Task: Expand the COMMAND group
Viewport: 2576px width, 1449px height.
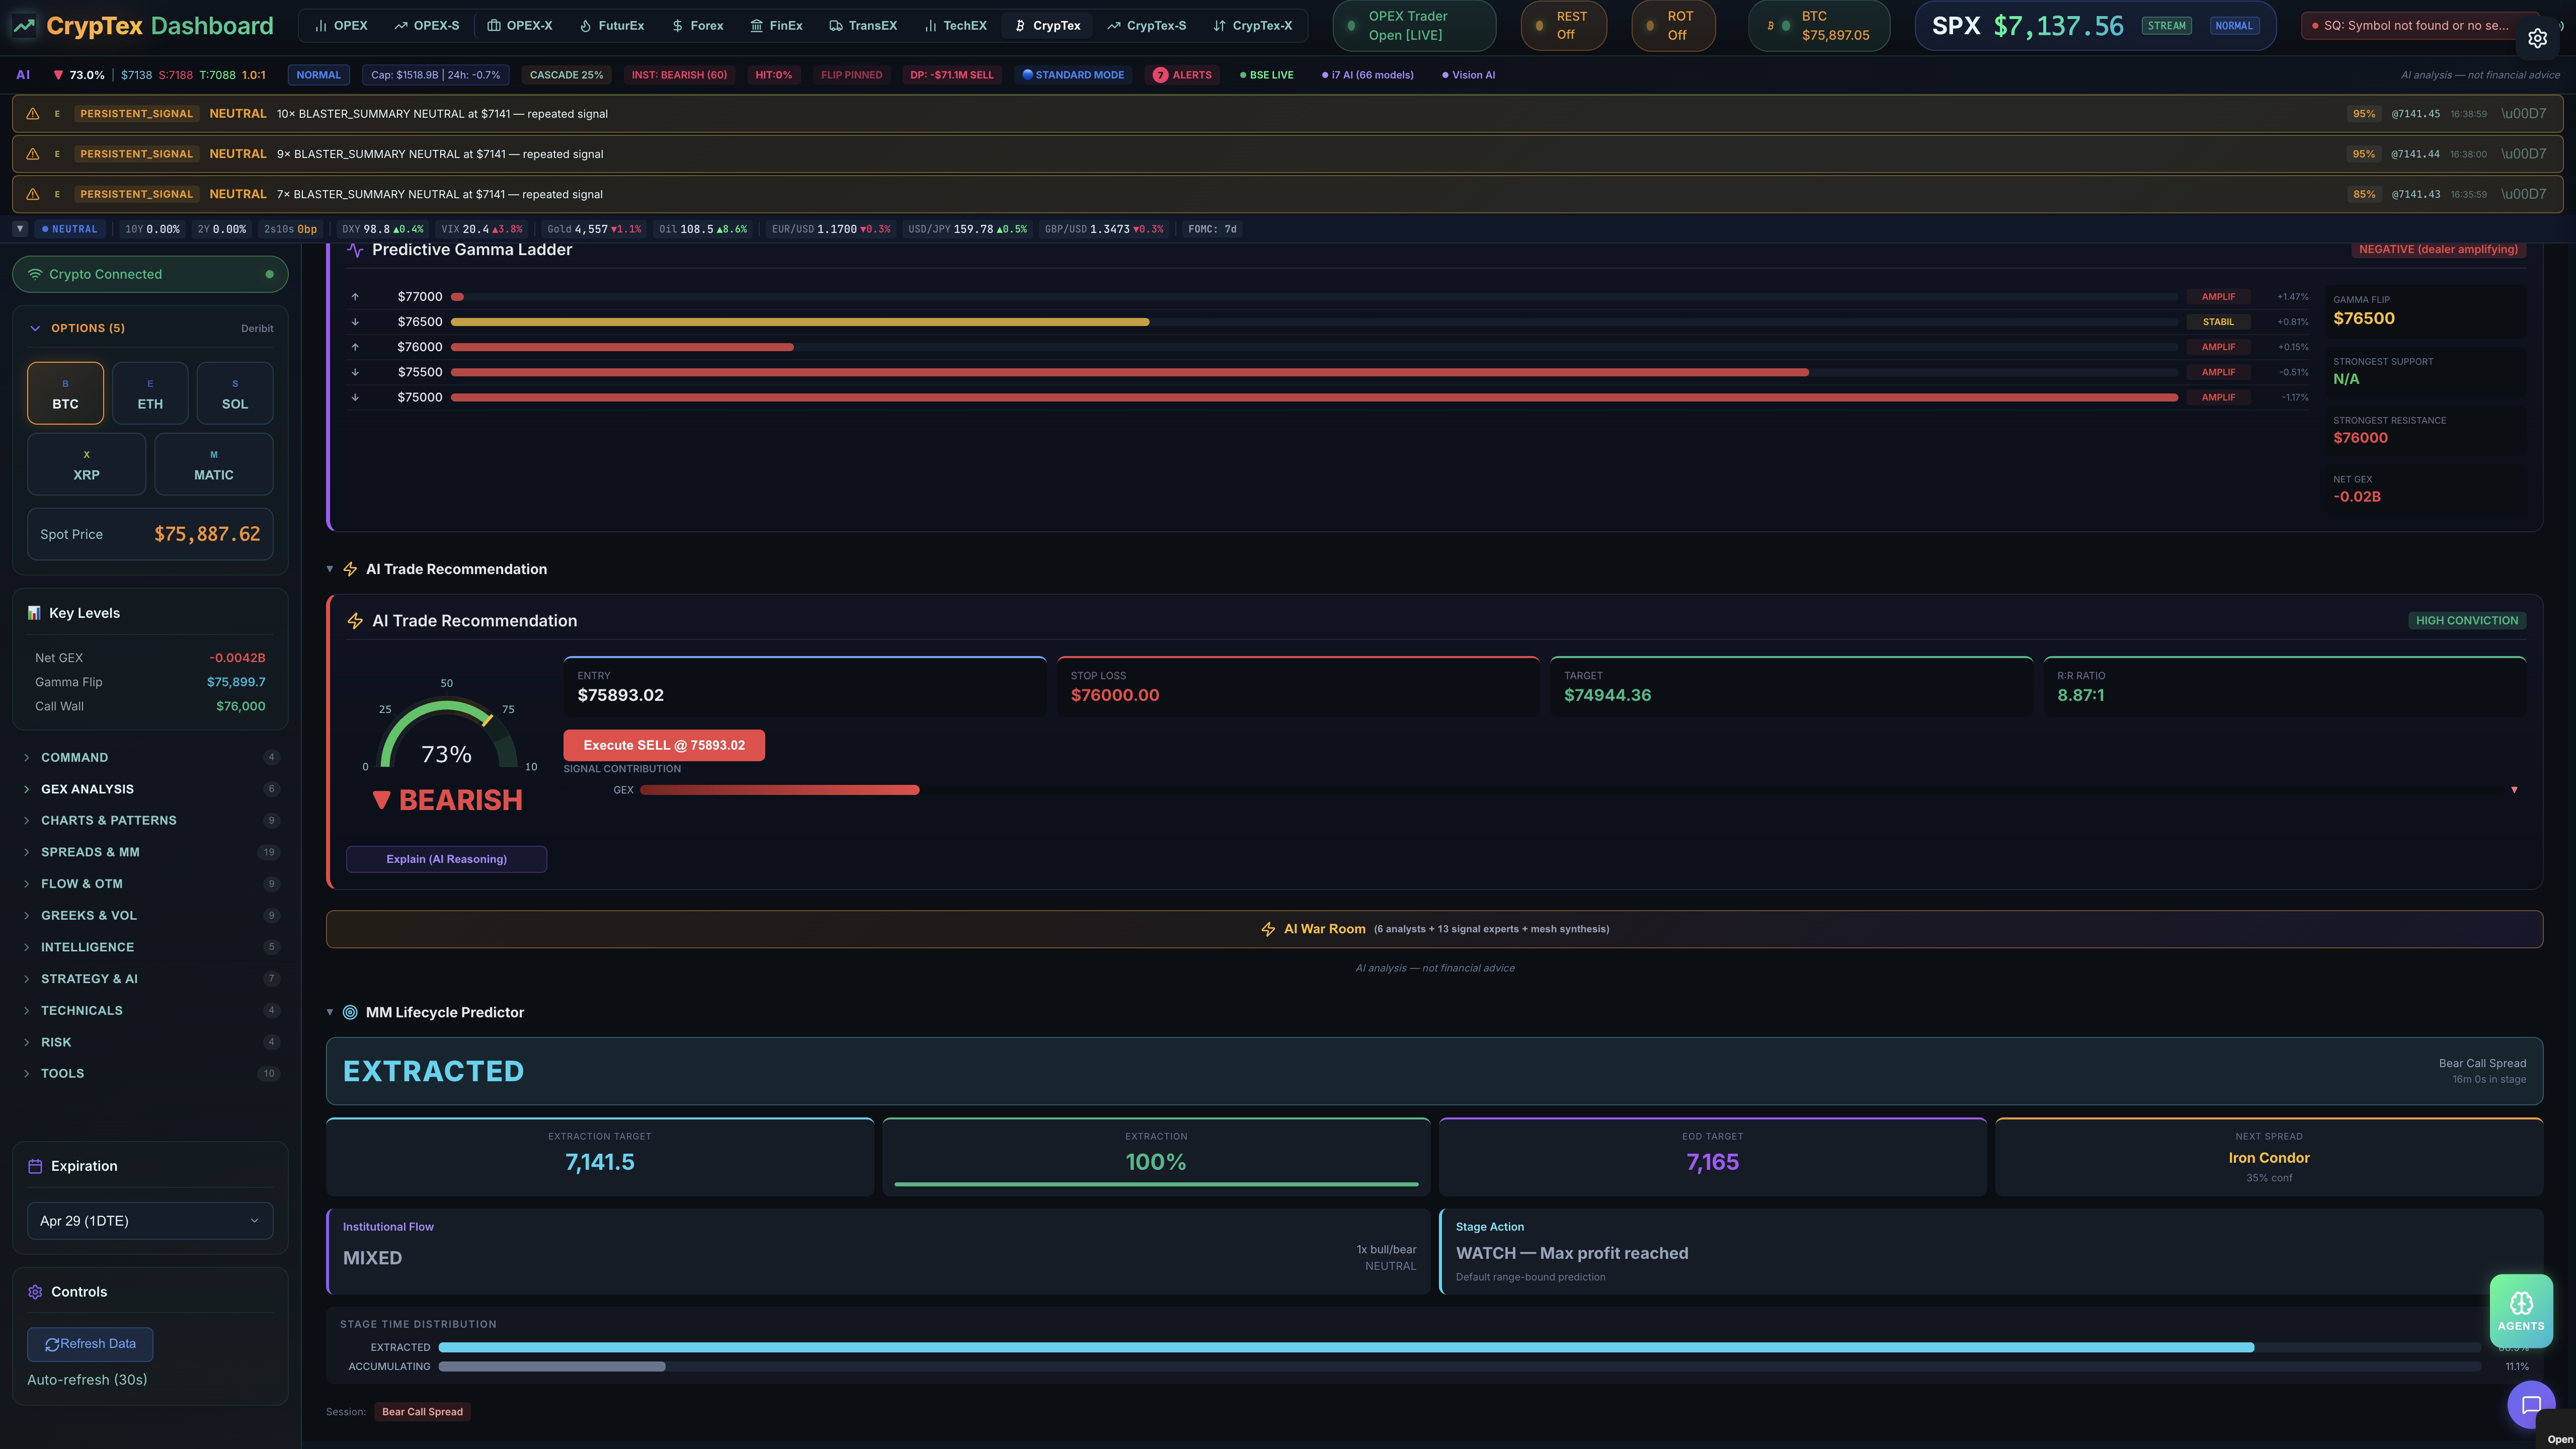Action: point(150,757)
